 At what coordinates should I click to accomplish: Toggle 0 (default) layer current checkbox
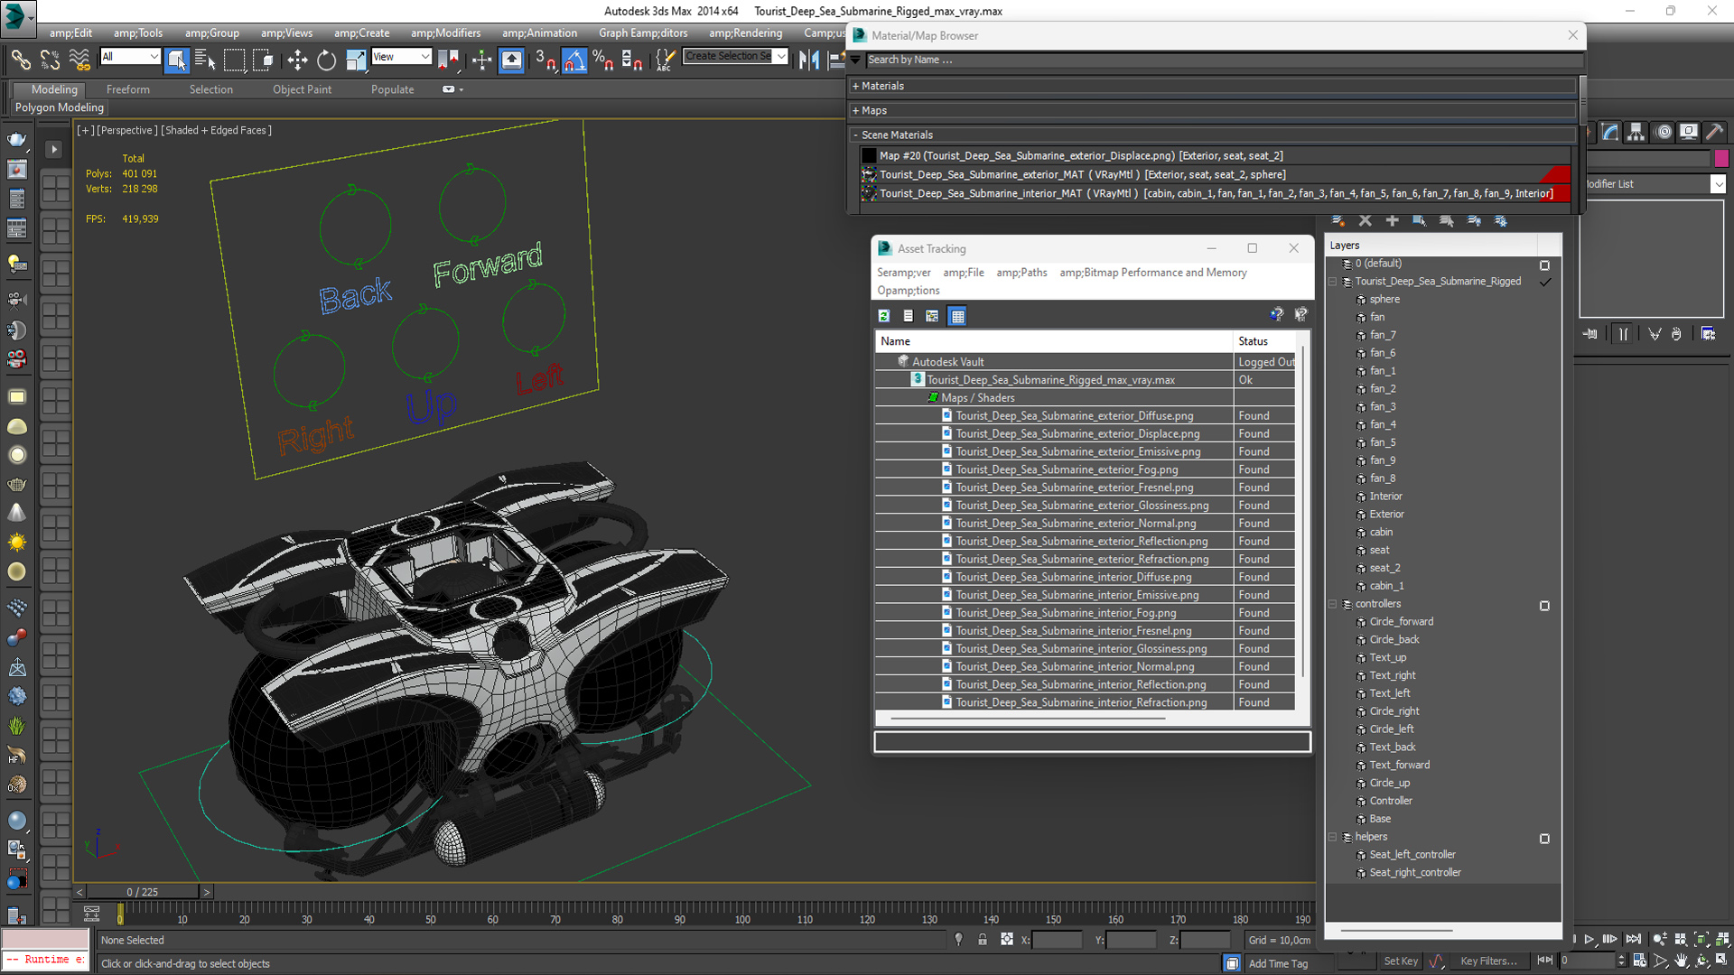1544,265
